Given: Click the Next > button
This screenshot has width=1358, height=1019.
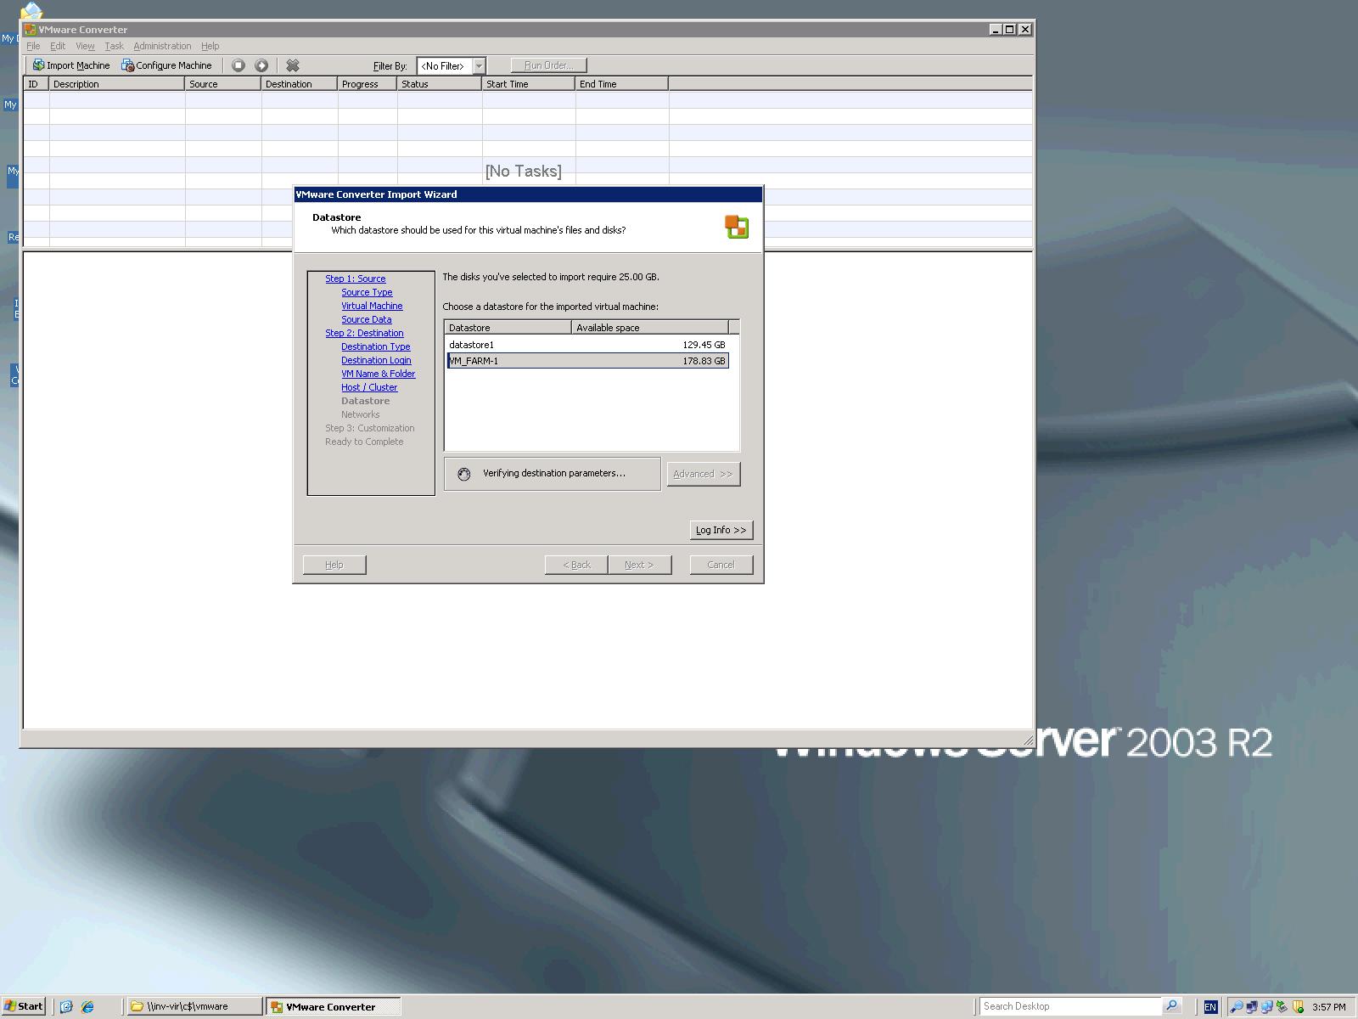Looking at the screenshot, I should (x=640, y=565).
